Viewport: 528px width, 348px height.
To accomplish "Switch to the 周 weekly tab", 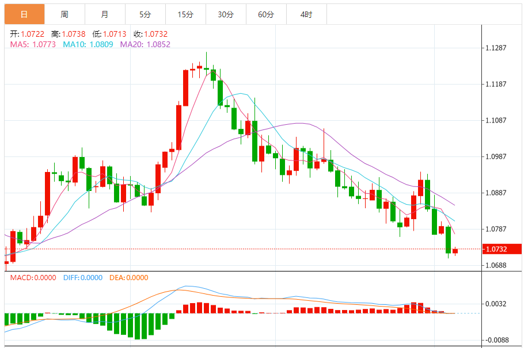I will pos(64,14).
